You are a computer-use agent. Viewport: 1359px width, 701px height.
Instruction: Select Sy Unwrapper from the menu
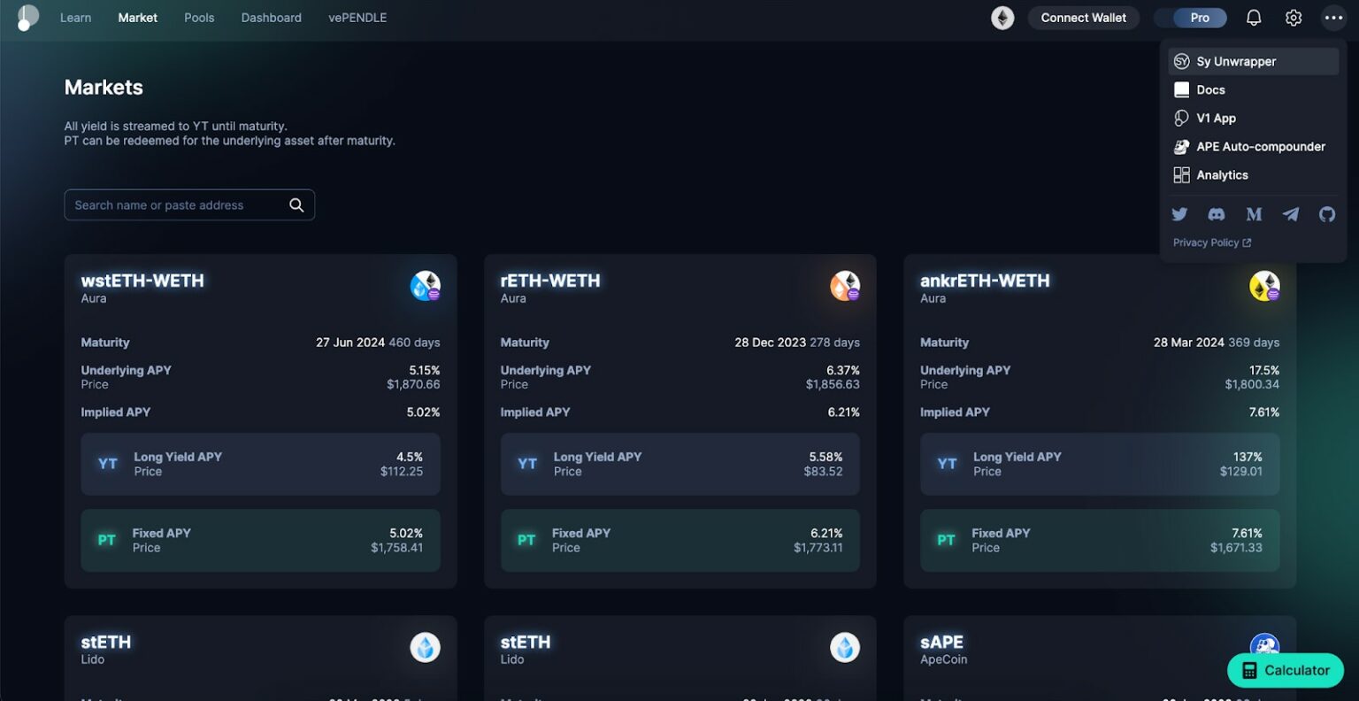click(x=1235, y=61)
